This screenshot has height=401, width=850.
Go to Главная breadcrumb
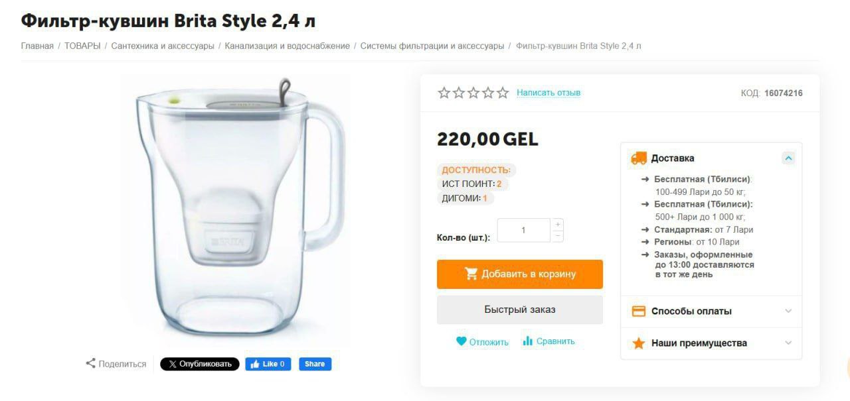click(x=37, y=46)
